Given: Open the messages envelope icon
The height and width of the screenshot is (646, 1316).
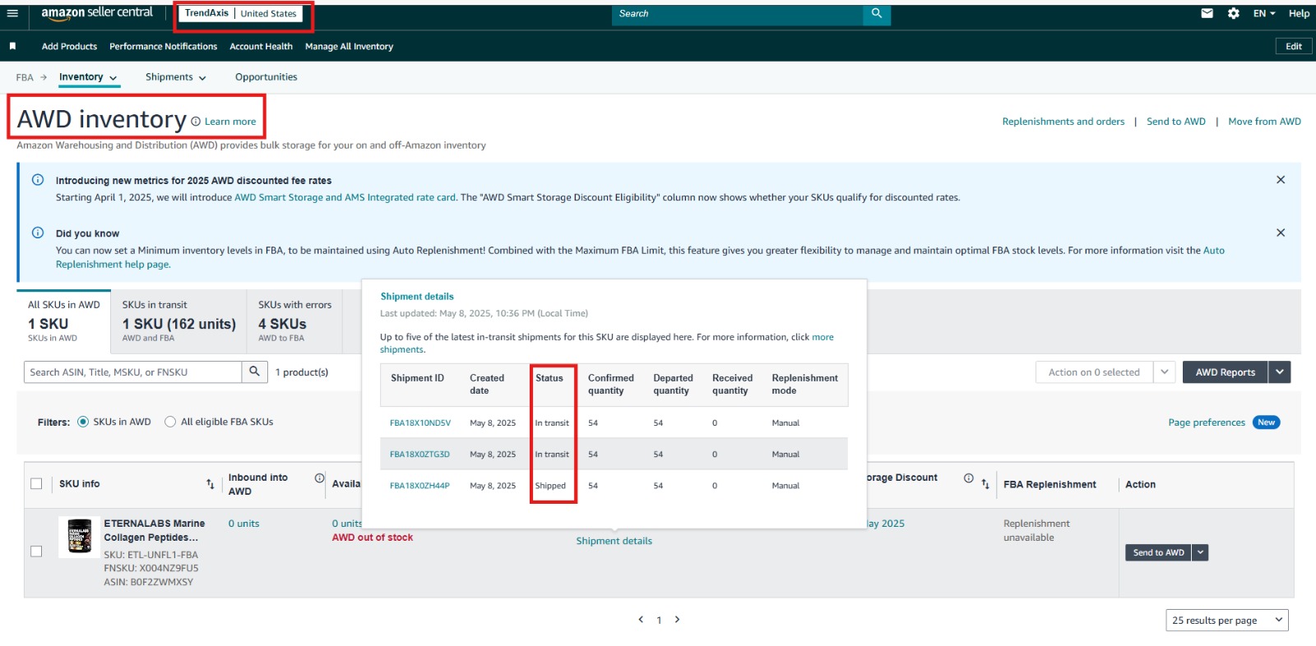Looking at the screenshot, I should point(1207,13).
